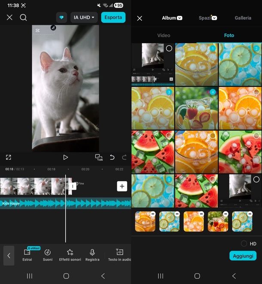Tap Android recents button on the editor screen
This screenshot has width=262, height=284.
pos(30,276)
